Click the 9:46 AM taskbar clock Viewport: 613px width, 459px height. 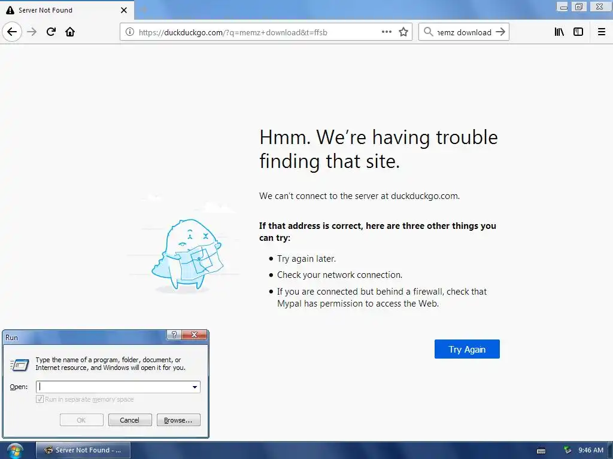pos(591,450)
